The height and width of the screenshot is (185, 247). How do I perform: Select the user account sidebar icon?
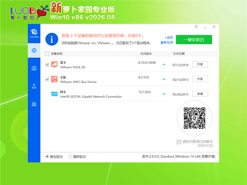[34, 86]
